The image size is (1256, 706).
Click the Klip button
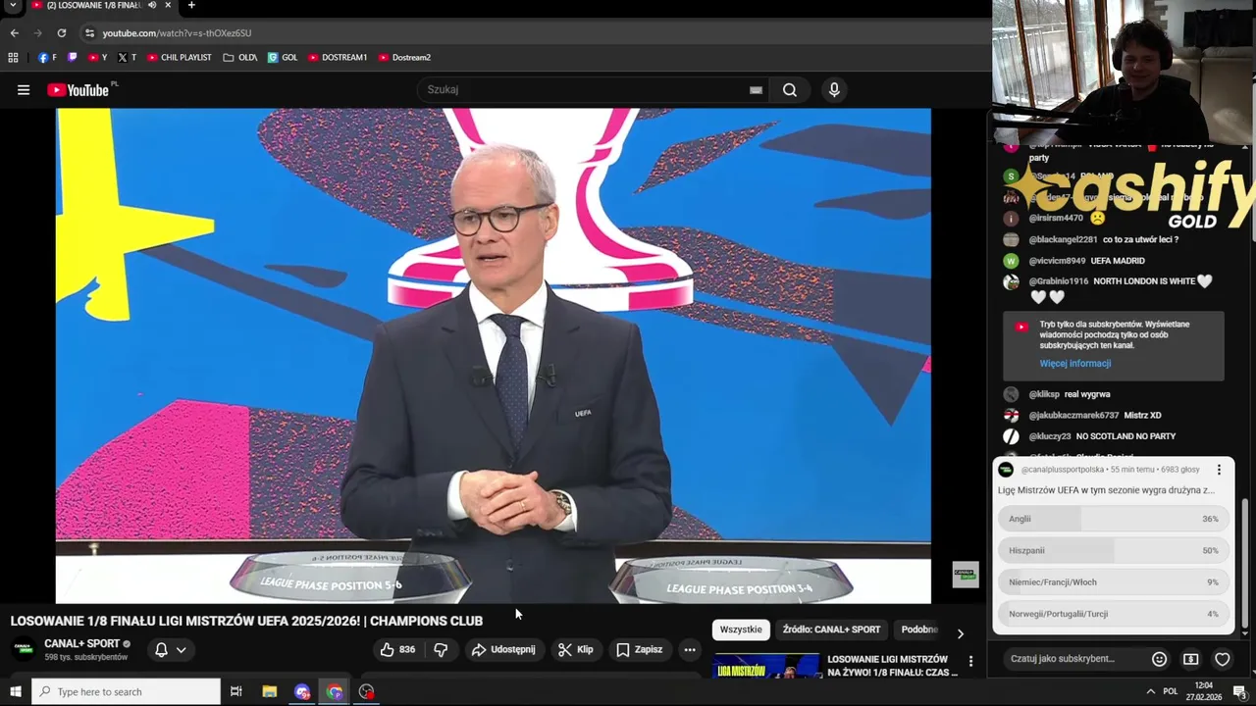click(575, 649)
